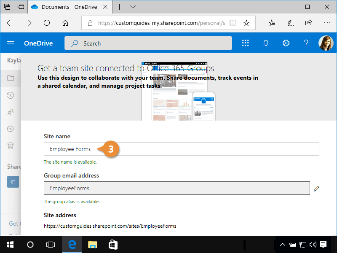The width and height of the screenshot is (337, 253).
Task: Click 'The group alias is available.' message
Action: 72,202
